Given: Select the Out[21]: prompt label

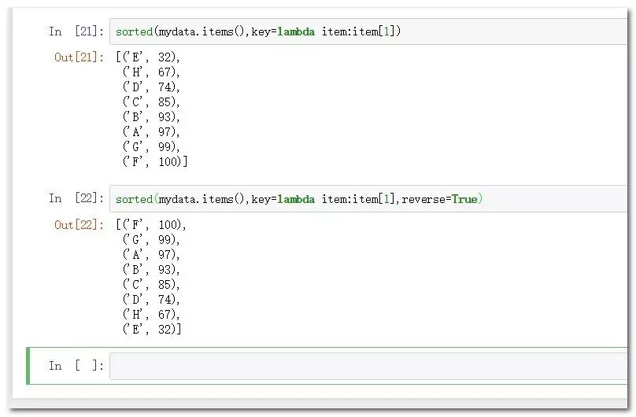Looking at the screenshot, I should pyautogui.click(x=79, y=57).
